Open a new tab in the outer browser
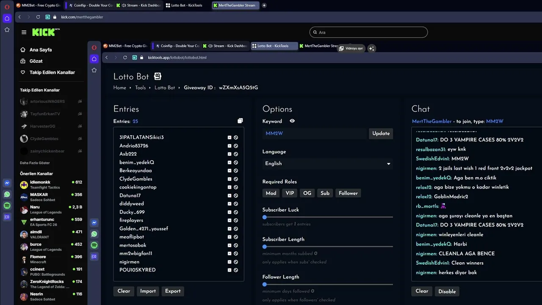542x305 pixels. (264, 6)
